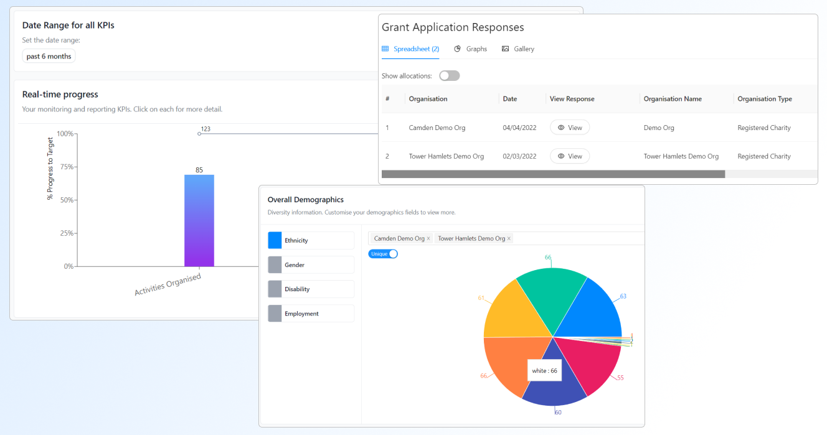Image resolution: width=827 pixels, height=435 pixels.
Task: Click the blue Ethnicity color swatch
Action: coord(275,240)
